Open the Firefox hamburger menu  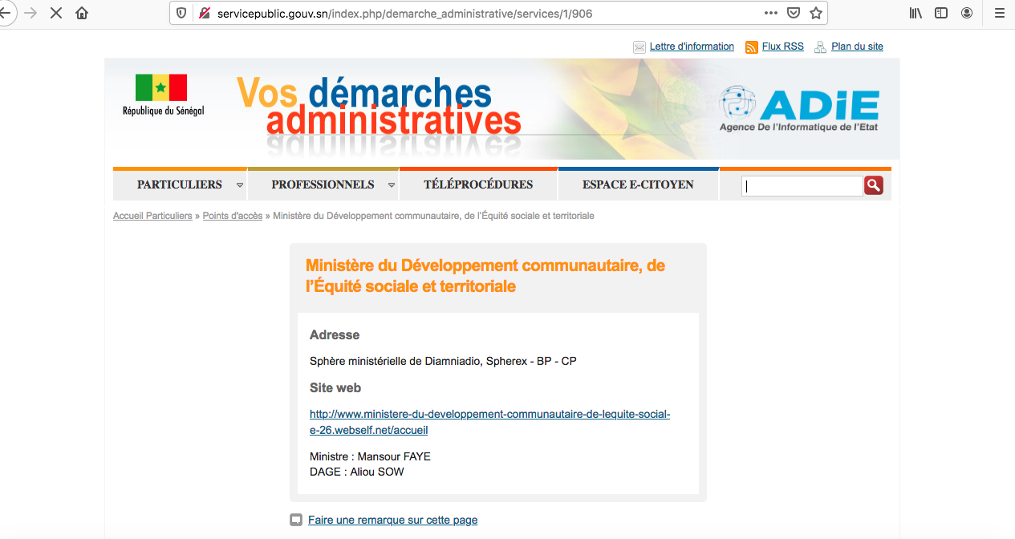coord(999,13)
